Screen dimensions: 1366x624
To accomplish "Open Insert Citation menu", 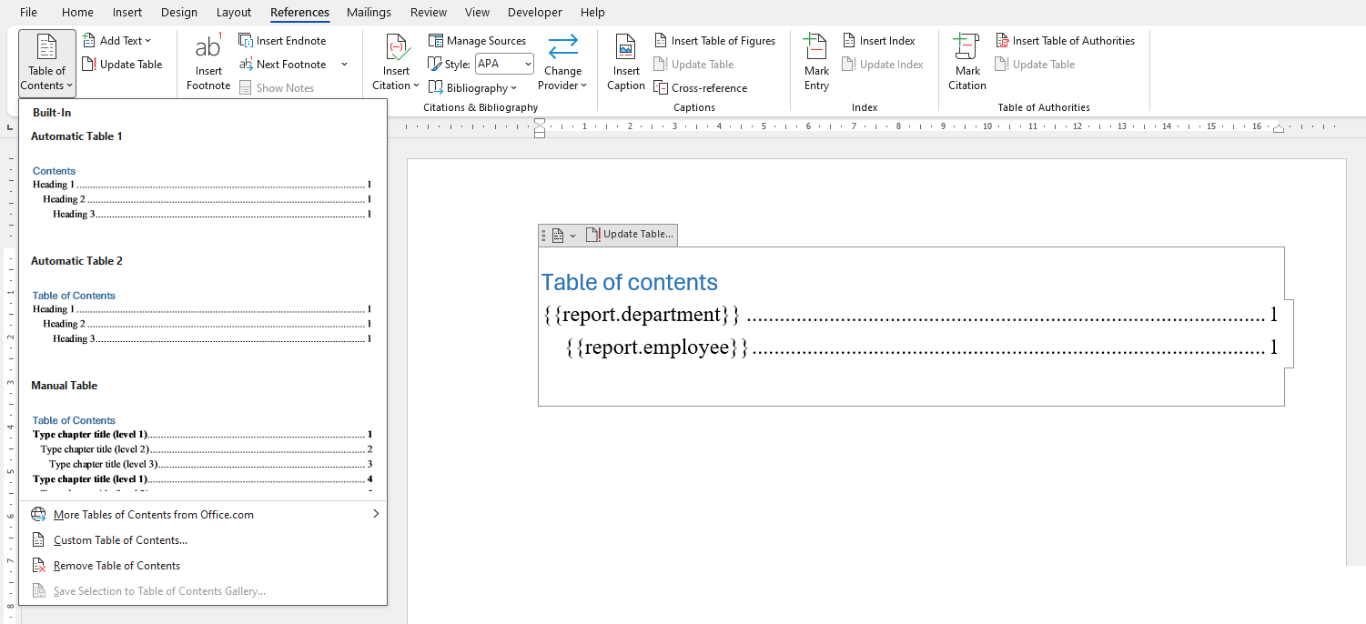I will 396,63.
